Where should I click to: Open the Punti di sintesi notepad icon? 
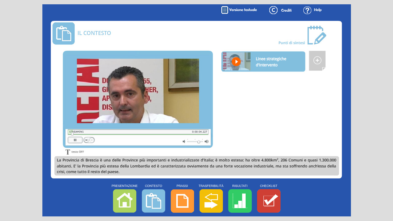point(317,35)
